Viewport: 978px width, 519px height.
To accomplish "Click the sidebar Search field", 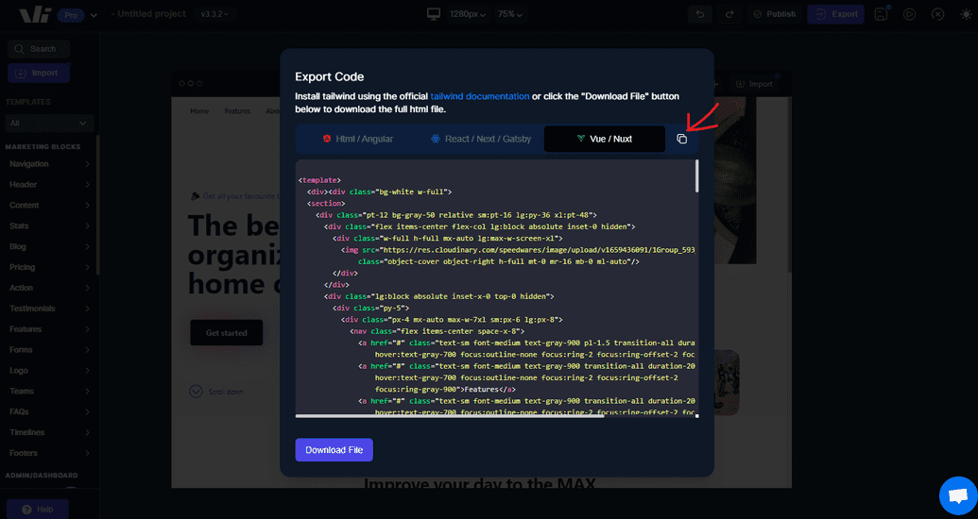I will pos(38,49).
